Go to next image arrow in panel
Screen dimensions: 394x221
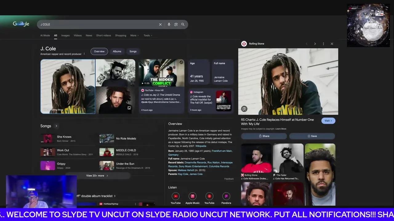pos(315,44)
